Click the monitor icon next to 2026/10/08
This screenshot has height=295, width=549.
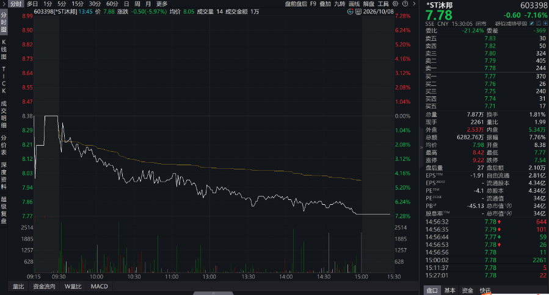tap(358, 12)
